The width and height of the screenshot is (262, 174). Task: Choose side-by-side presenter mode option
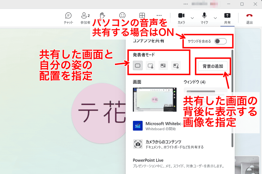point(163,66)
